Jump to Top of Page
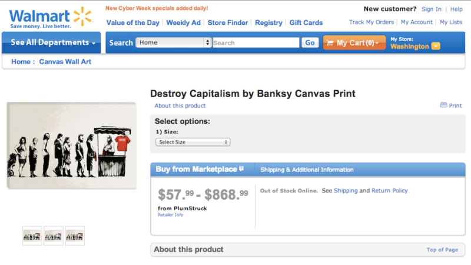The height and width of the screenshot is (265, 471). [x=442, y=250]
